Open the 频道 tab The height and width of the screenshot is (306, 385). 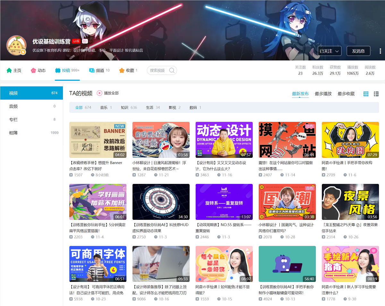[x=99, y=70]
